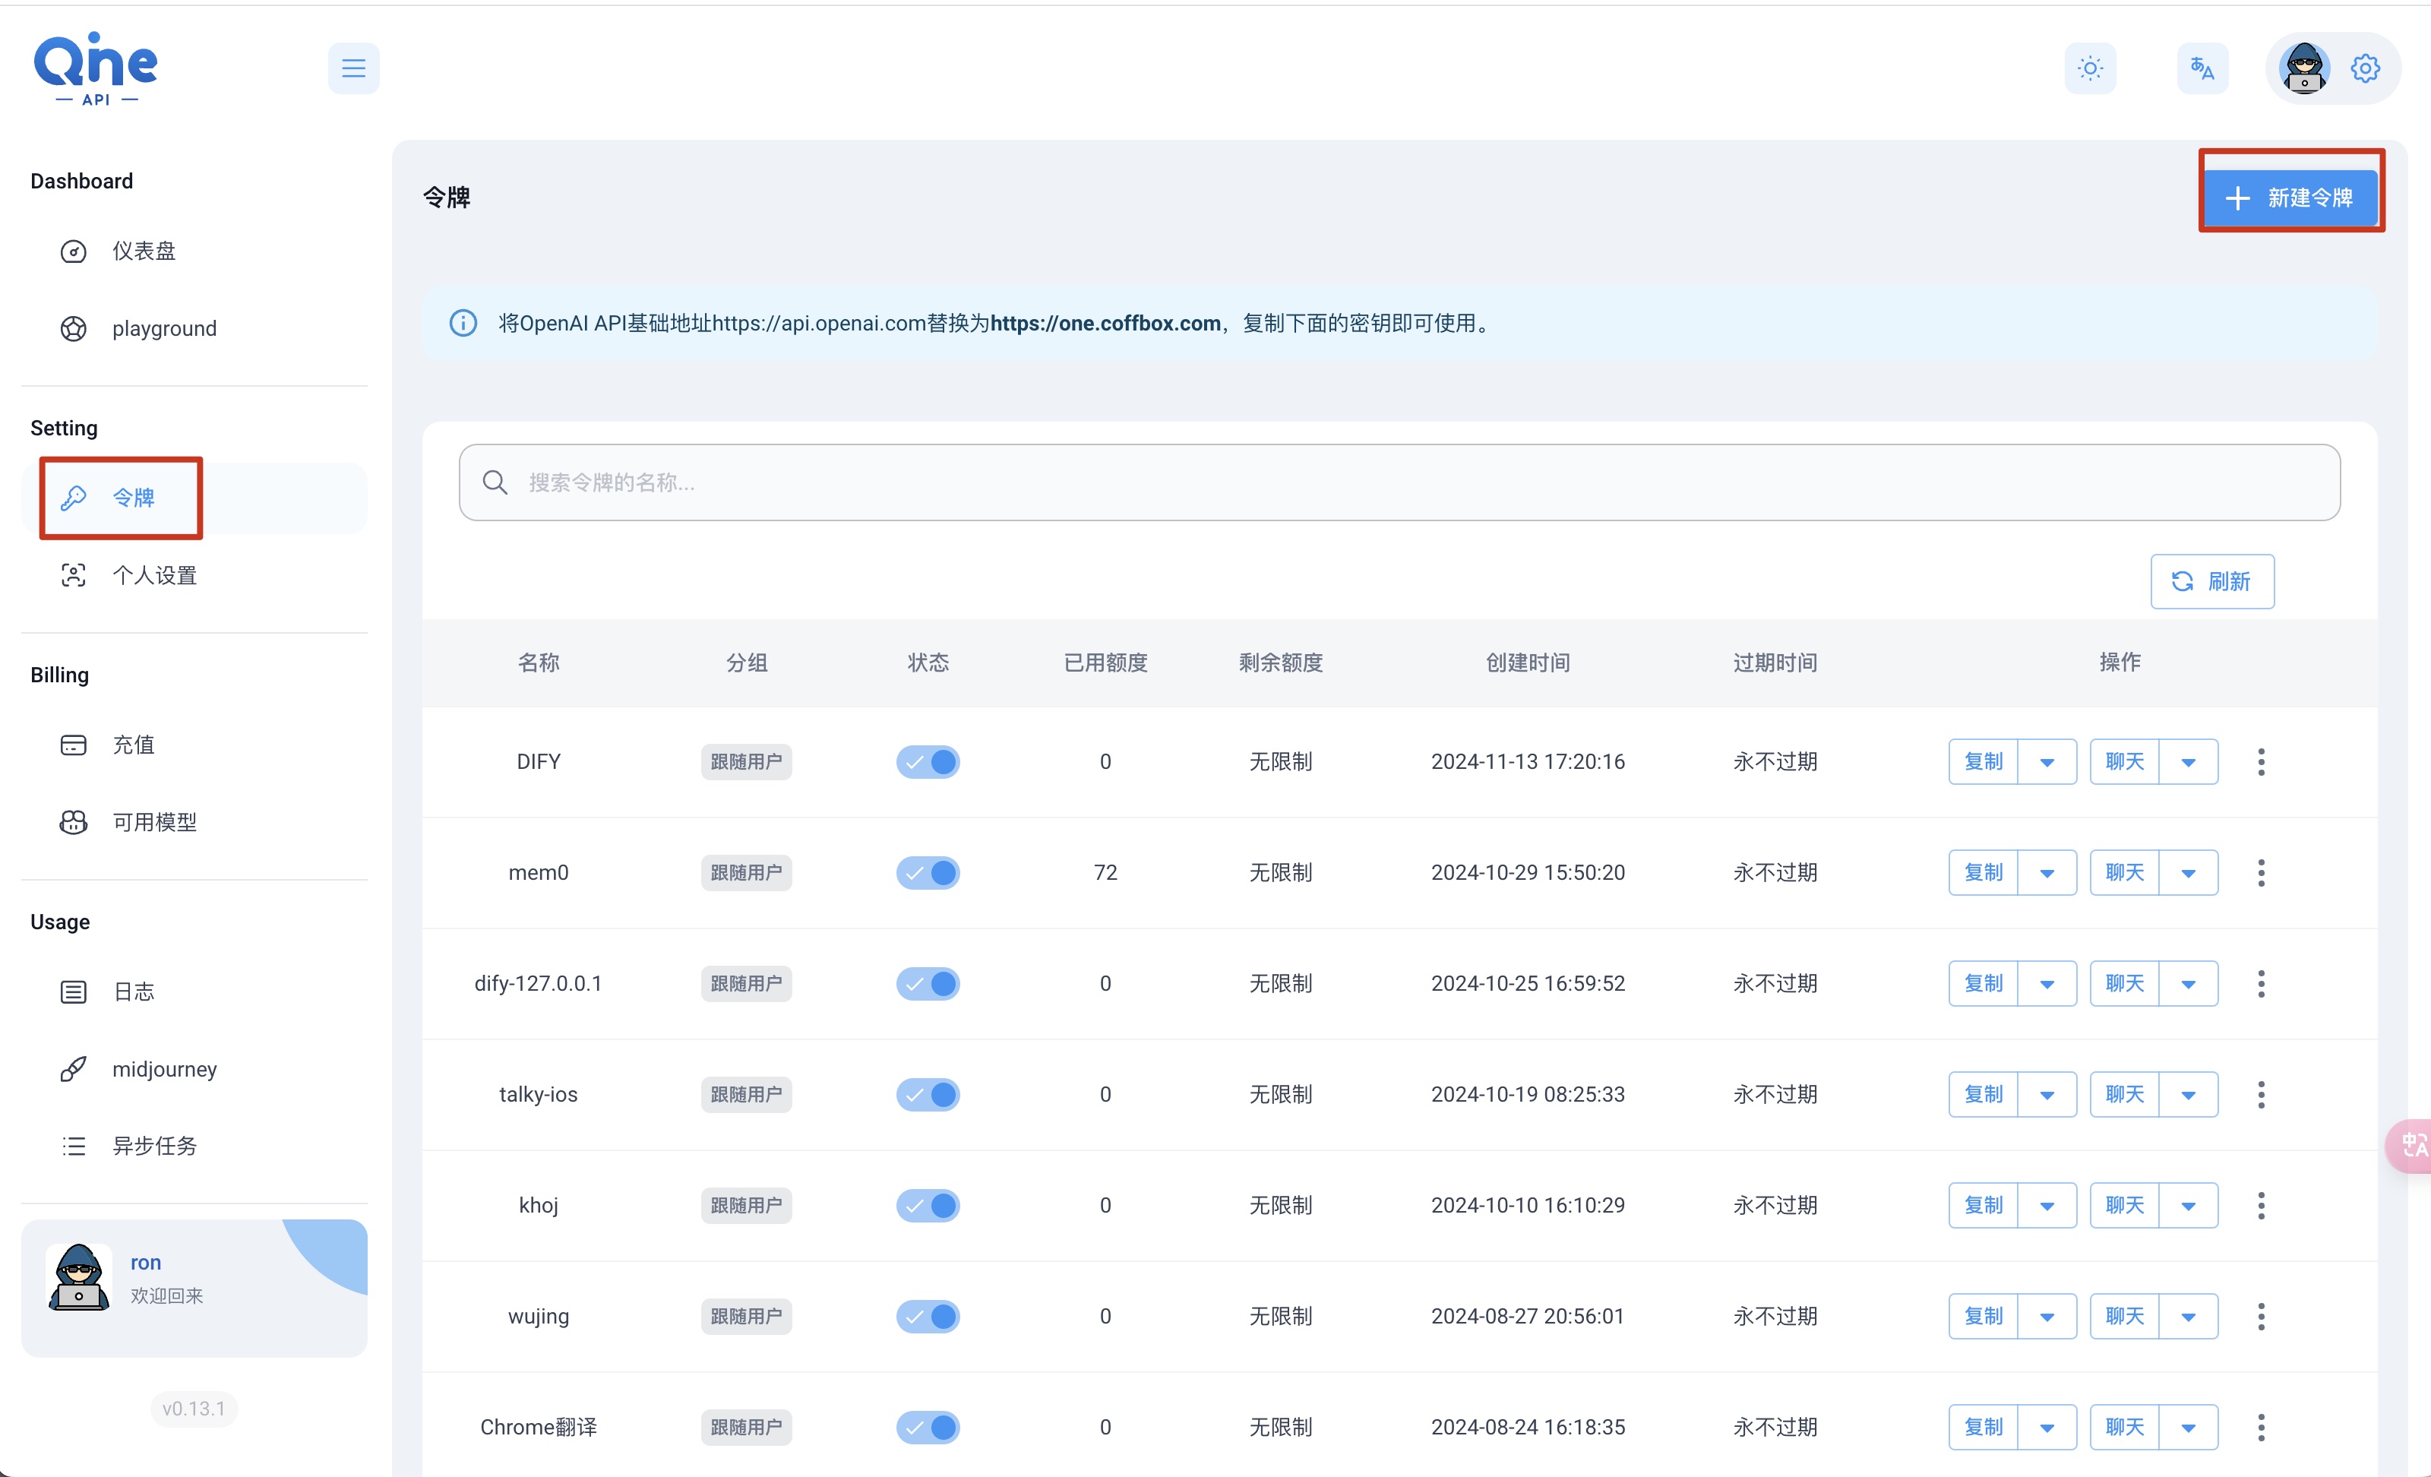Disable the mem0 token status toggle
This screenshot has width=2431, height=1477.
(x=928, y=872)
